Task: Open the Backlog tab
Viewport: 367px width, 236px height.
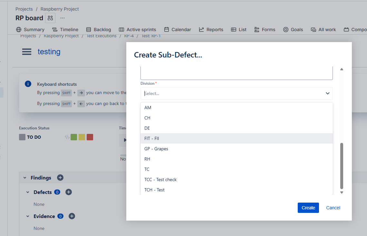Action: click(99, 30)
